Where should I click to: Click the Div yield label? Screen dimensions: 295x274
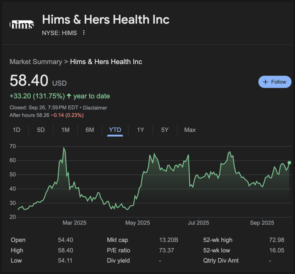click(x=118, y=261)
